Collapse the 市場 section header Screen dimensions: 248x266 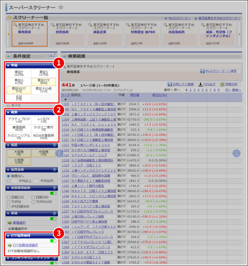click(8, 65)
